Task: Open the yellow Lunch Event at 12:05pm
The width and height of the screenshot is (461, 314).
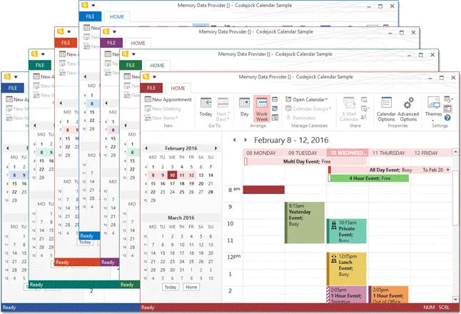Action: (347, 269)
